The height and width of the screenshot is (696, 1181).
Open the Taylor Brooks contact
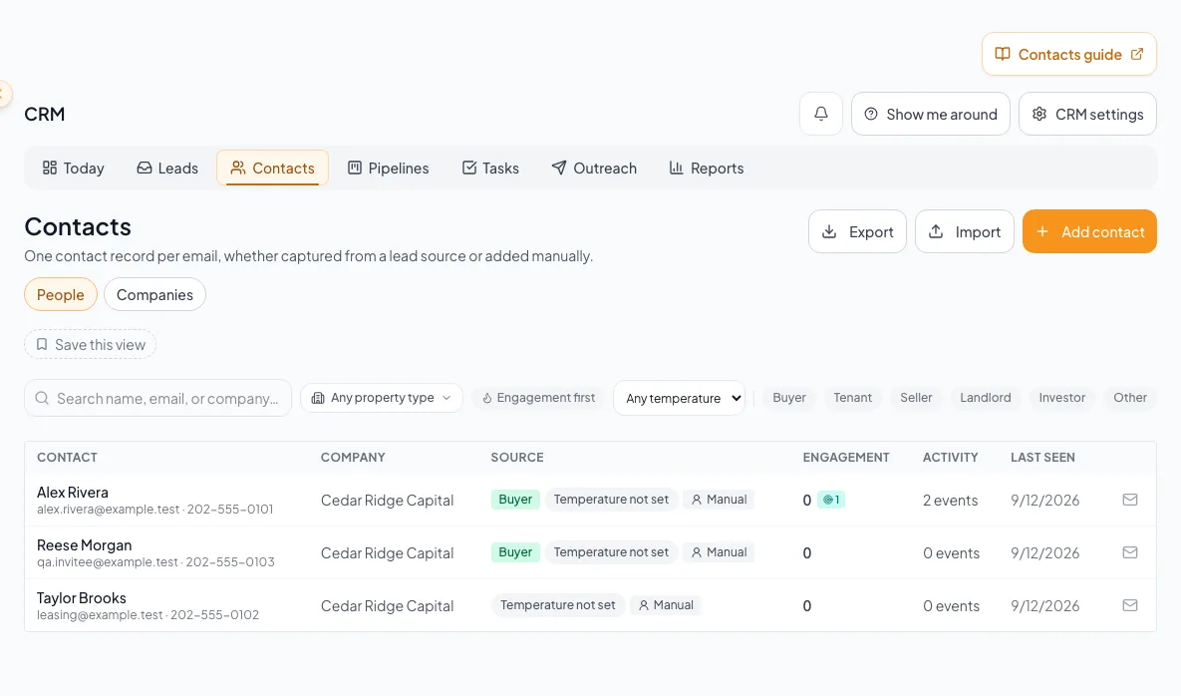coord(82,597)
